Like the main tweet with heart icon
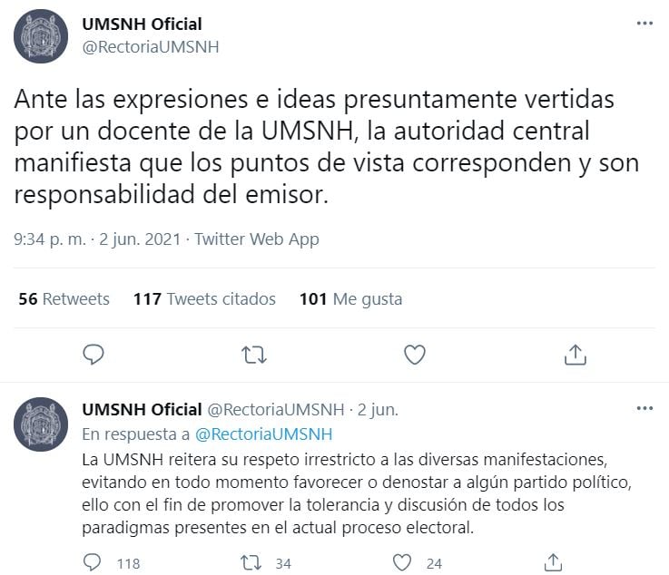 click(415, 355)
